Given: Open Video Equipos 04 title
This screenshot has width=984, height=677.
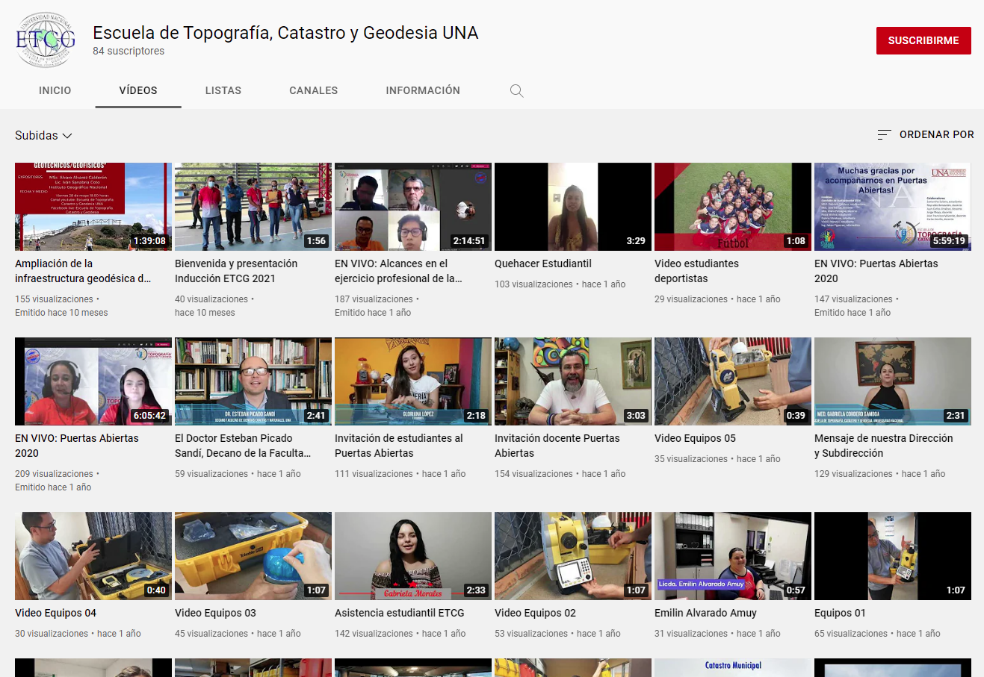Looking at the screenshot, I should [x=55, y=613].
